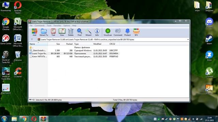Click the WinRAR taskbar button
The image size is (218, 122).
[x=44, y=119]
